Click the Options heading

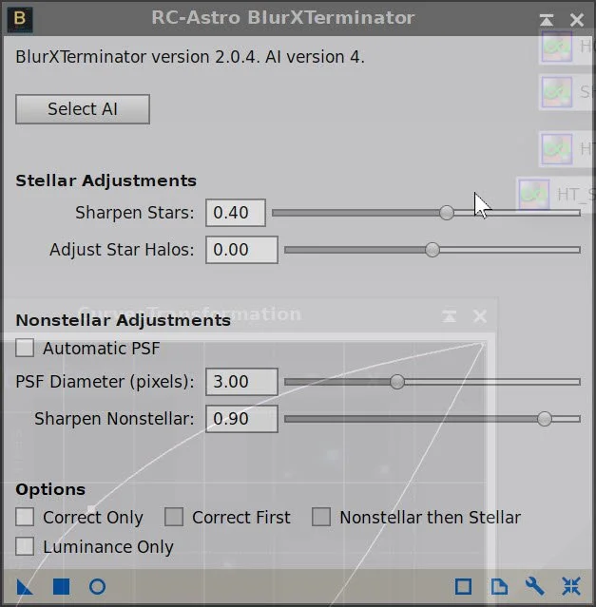pyautogui.click(x=50, y=490)
